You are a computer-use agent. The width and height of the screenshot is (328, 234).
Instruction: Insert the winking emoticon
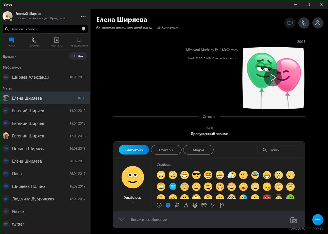click(x=290, y=175)
